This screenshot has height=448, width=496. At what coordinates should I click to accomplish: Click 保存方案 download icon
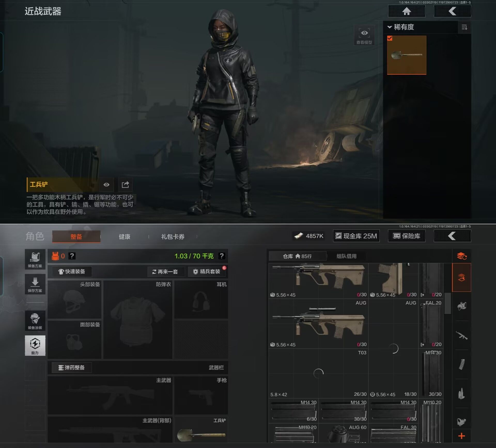pyautogui.click(x=35, y=284)
